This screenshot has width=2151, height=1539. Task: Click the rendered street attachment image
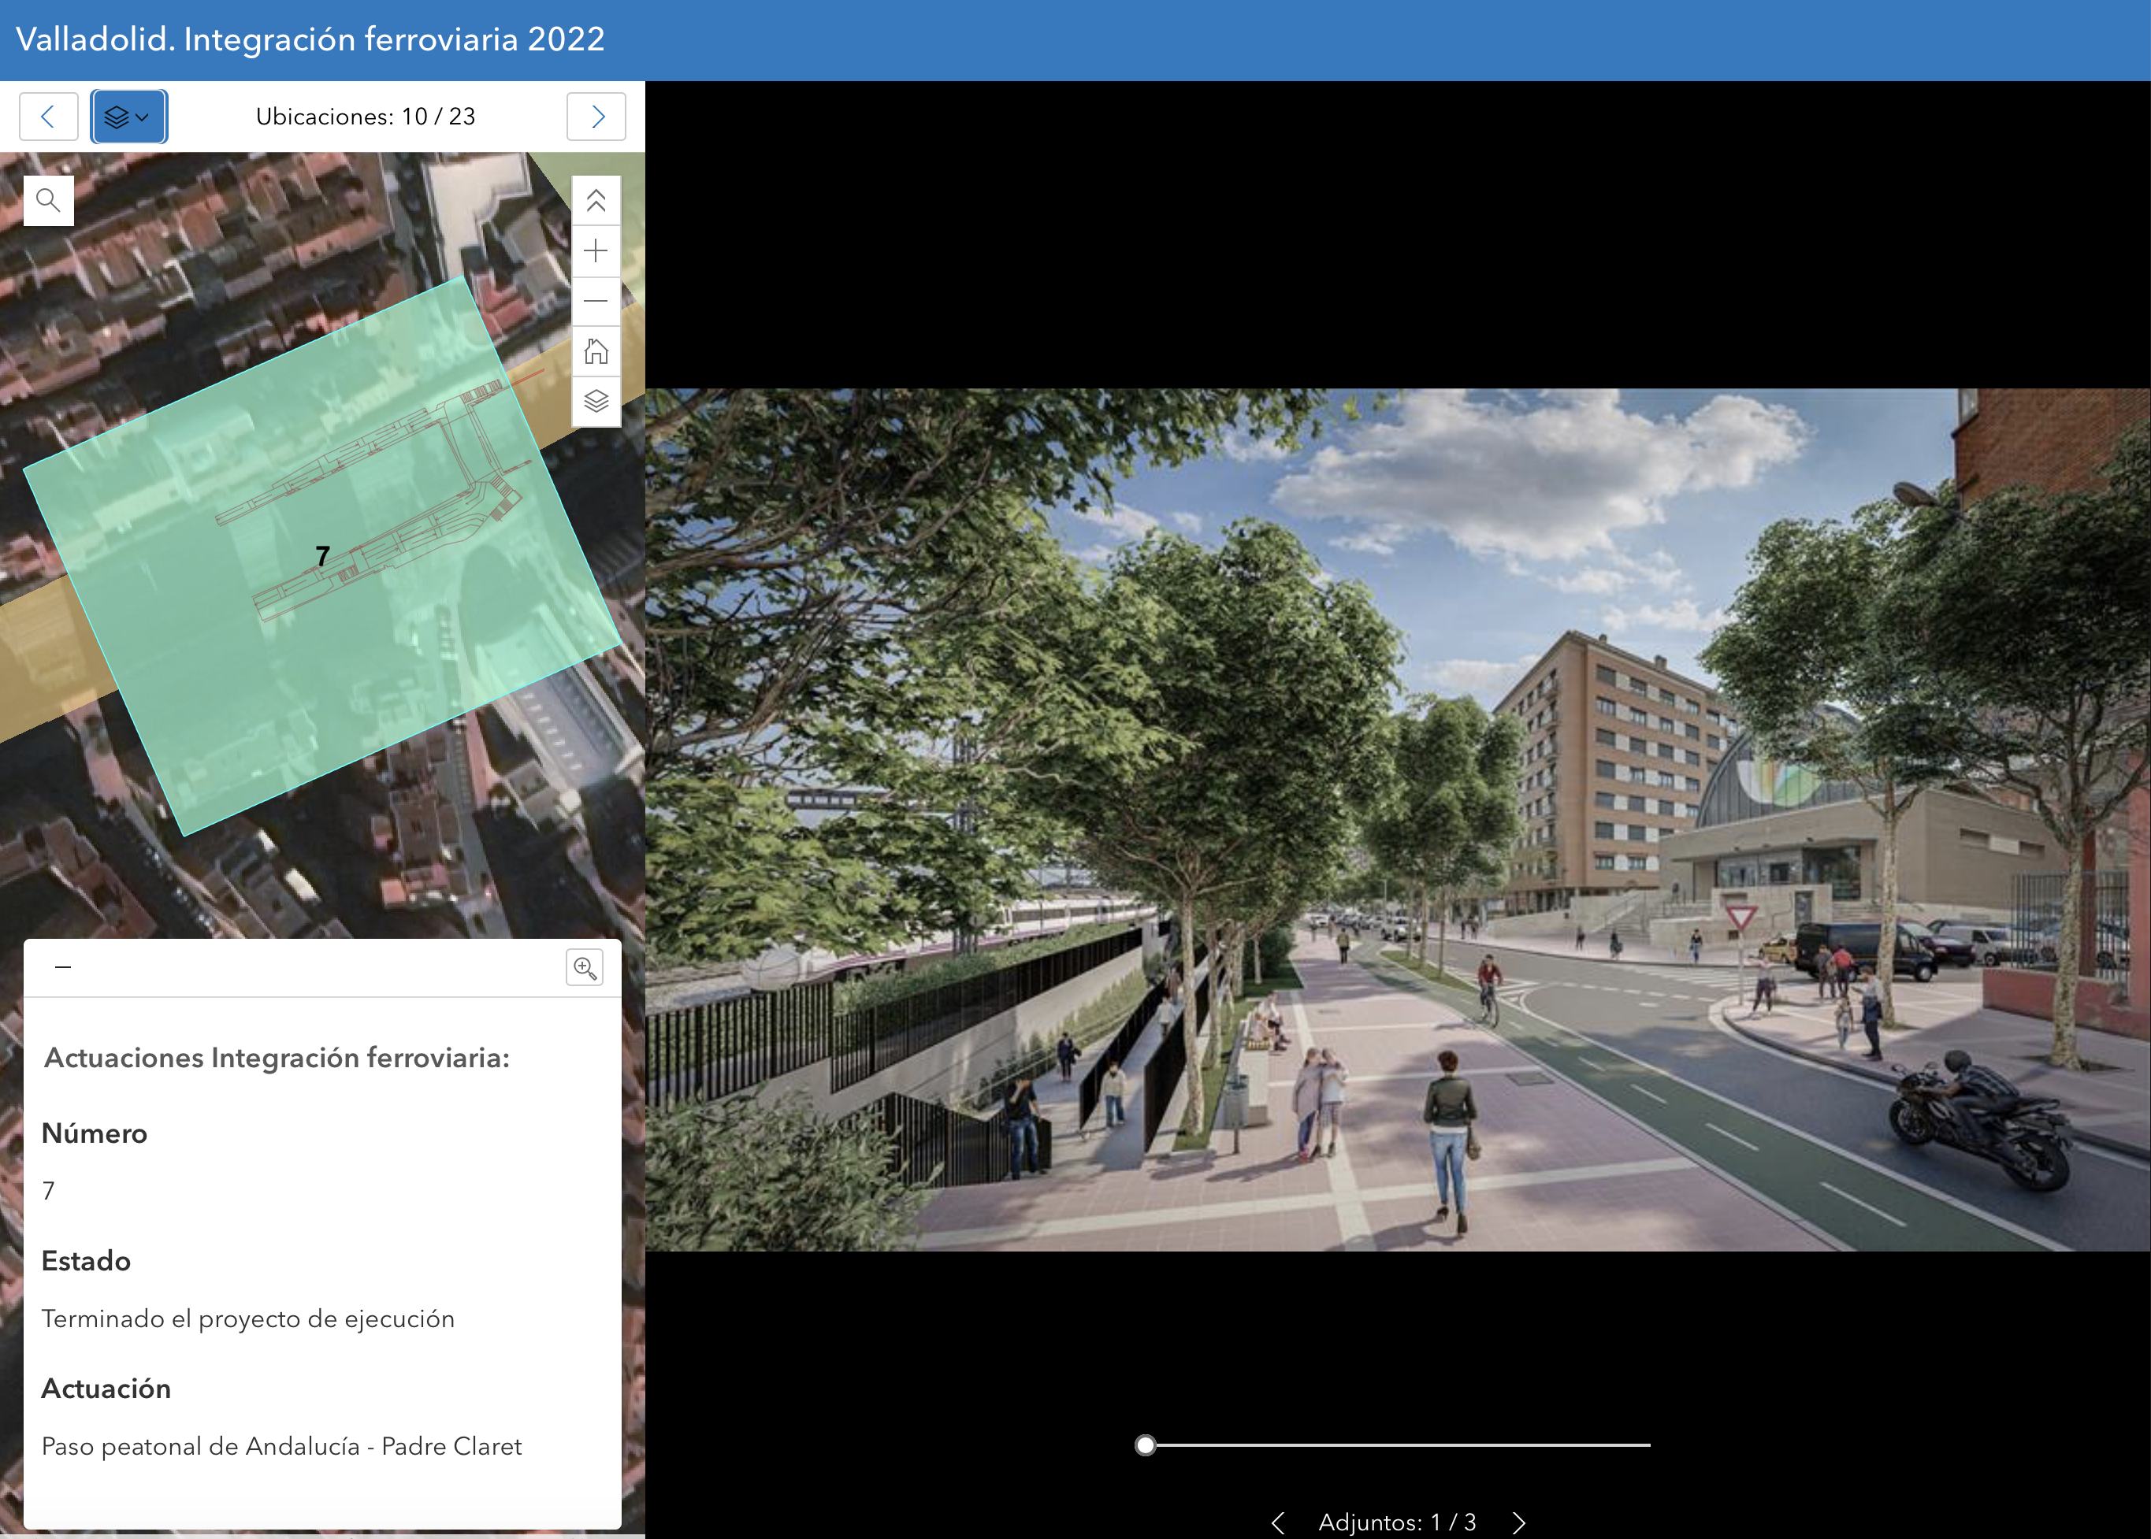[x=1396, y=820]
